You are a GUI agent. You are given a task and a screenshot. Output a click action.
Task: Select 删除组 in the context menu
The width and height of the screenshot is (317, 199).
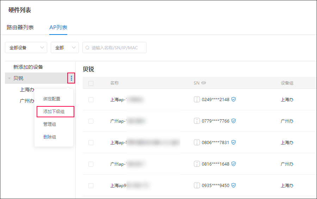[50, 137]
